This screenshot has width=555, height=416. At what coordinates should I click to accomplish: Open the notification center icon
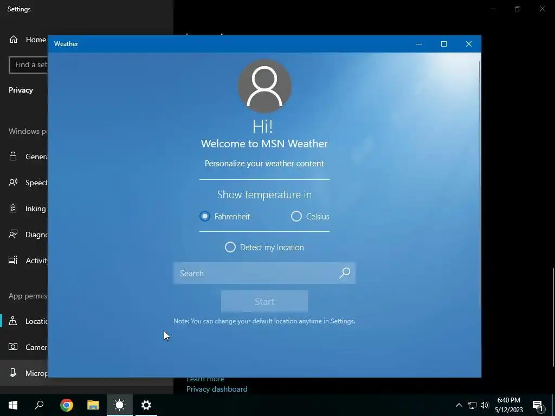[538, 405]
